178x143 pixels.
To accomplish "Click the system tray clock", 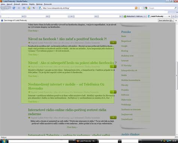I will click(x=174, y=141).
